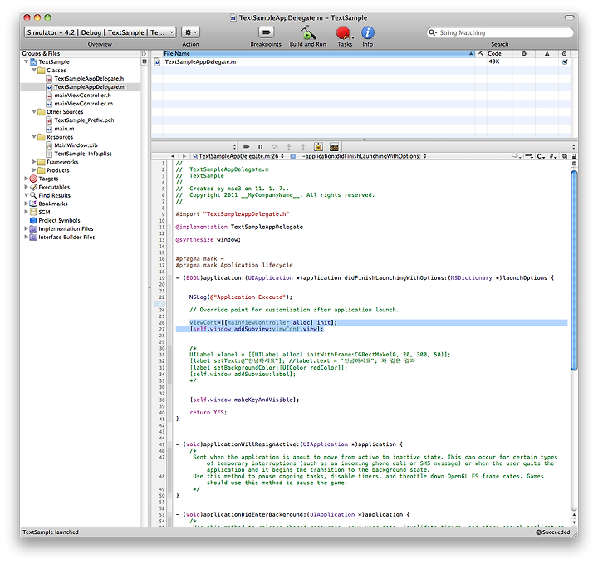Click the toolbar hide pill button
Image resolution: width=598 pixels, height=564 pixels.
coord(570,17)
